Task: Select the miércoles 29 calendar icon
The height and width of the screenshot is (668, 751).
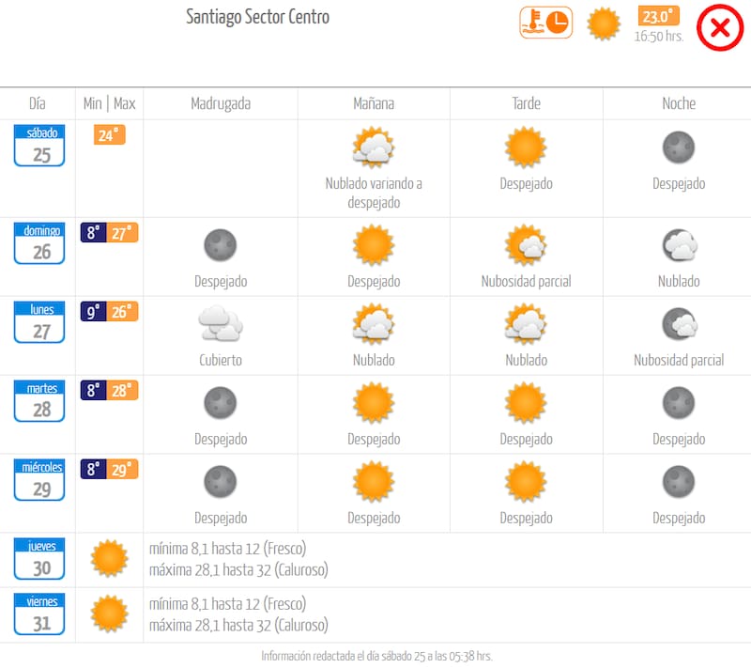Action: coord(39,480)
